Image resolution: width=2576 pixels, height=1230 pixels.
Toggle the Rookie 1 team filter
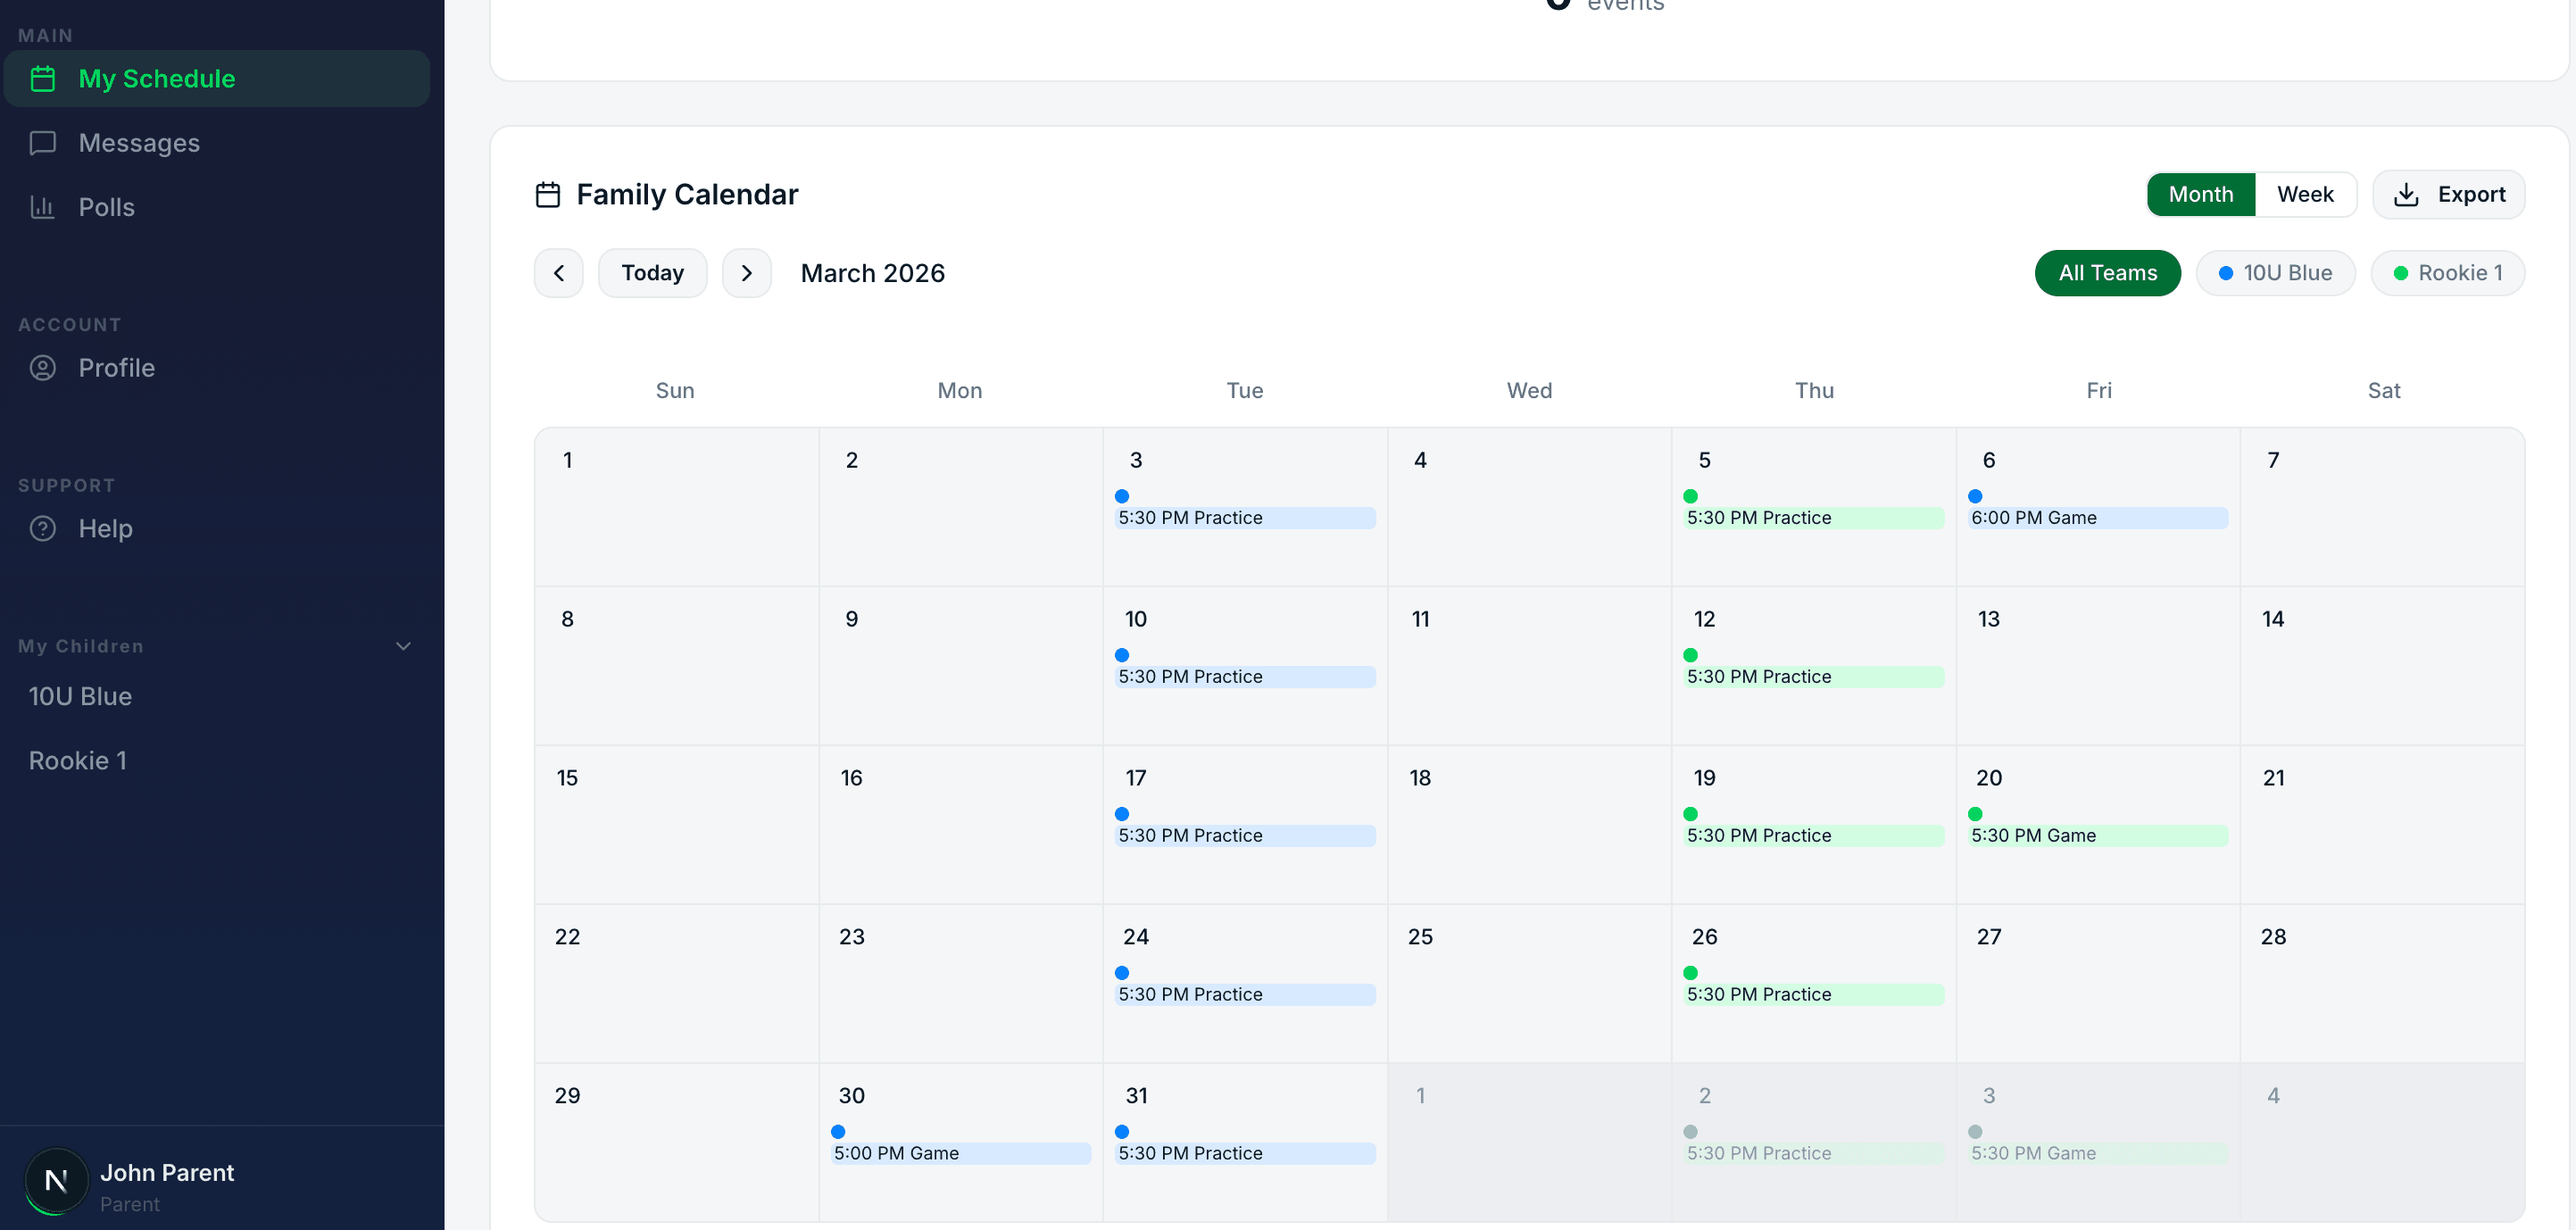click(x=2448, y=272)
